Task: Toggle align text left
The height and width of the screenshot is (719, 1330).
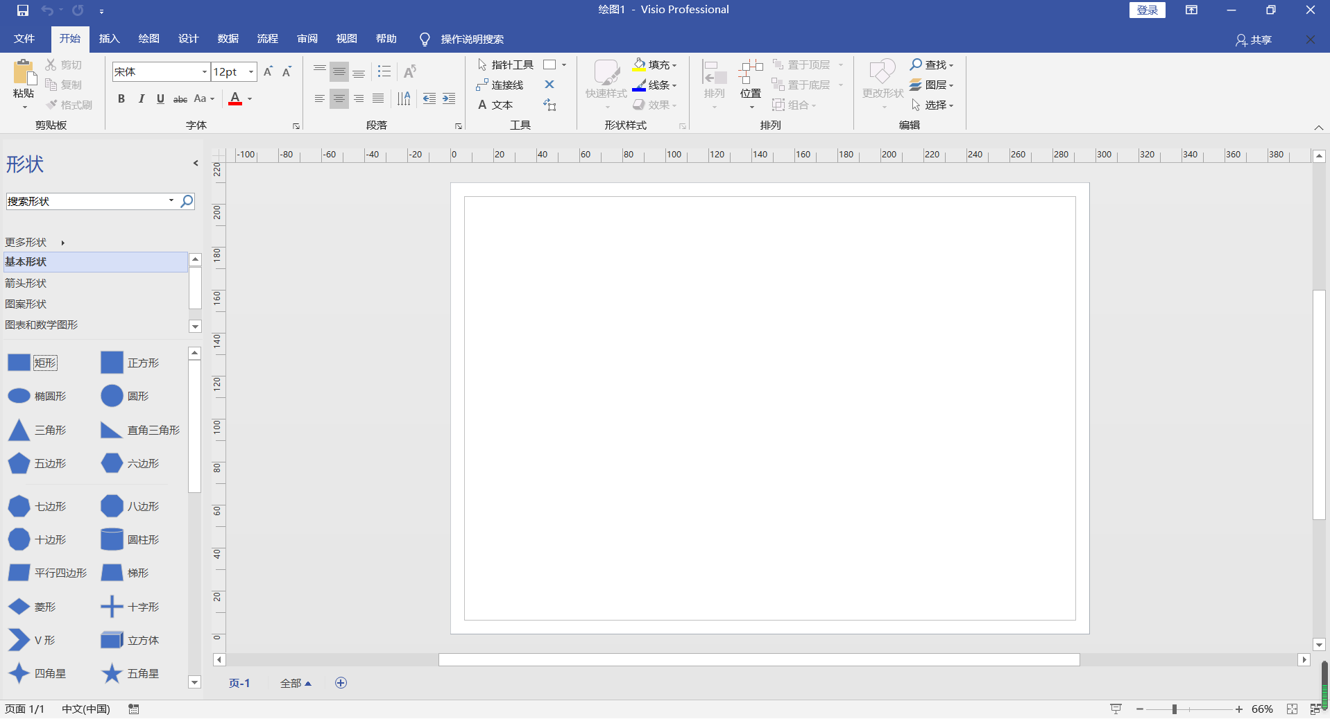Action: point(319,98)
